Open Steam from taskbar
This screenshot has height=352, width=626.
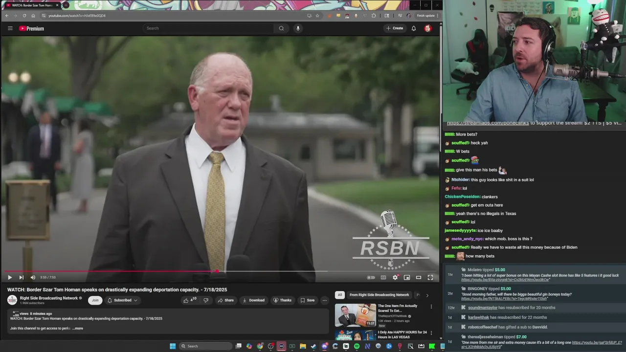pyautogui.click(x=313, y=346)
